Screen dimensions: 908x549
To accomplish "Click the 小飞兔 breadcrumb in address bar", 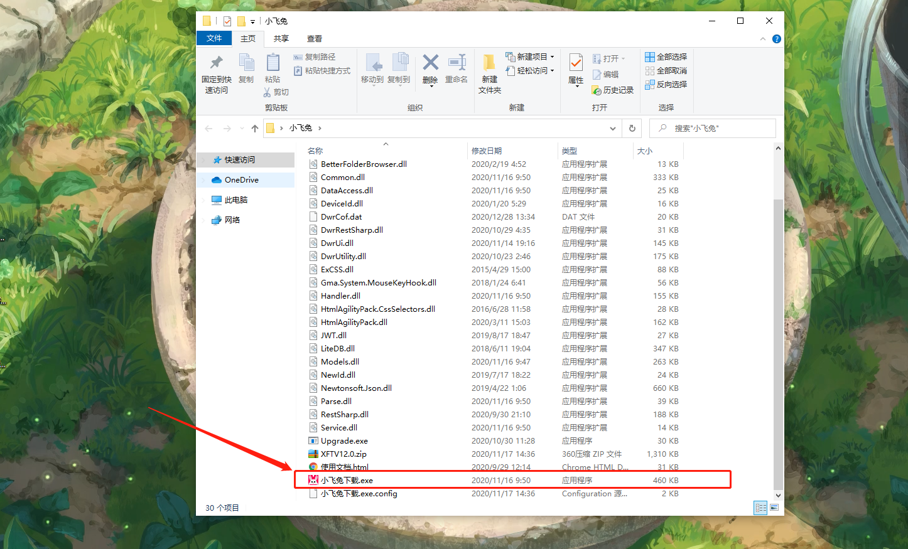I will point(301,128).
